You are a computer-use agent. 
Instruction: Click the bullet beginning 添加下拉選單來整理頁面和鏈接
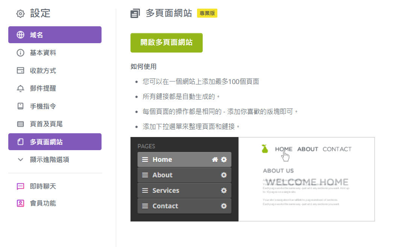pos(191,127)
